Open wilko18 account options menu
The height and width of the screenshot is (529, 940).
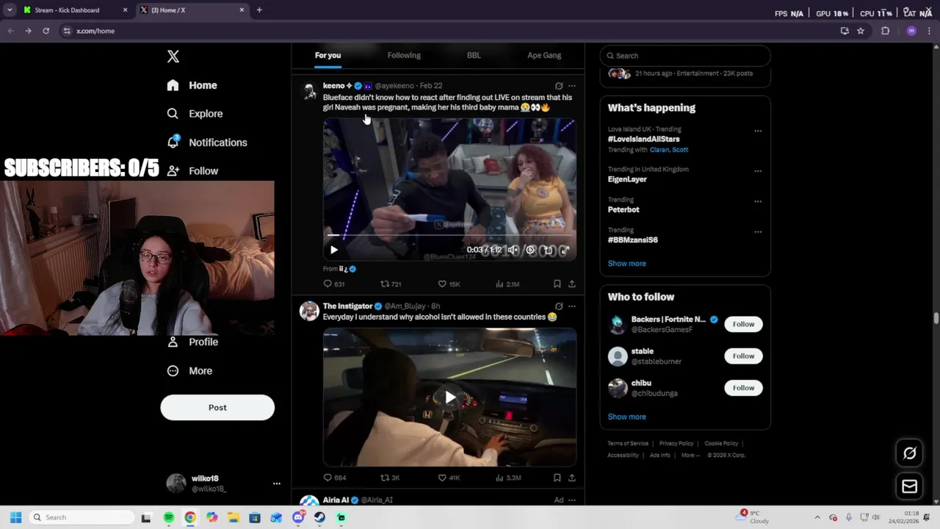277,483
